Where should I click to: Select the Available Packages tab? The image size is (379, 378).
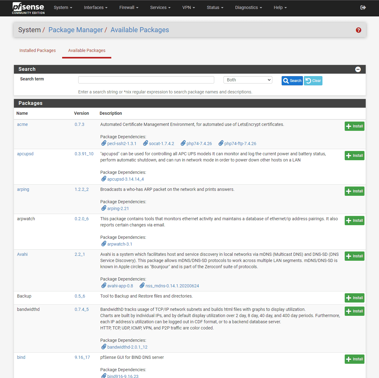tap(87, 50)
